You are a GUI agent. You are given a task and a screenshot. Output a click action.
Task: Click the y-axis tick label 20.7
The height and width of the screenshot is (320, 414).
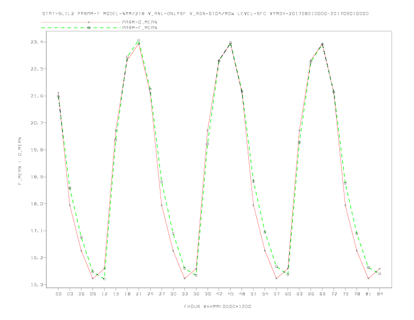[x=37, y=123]
